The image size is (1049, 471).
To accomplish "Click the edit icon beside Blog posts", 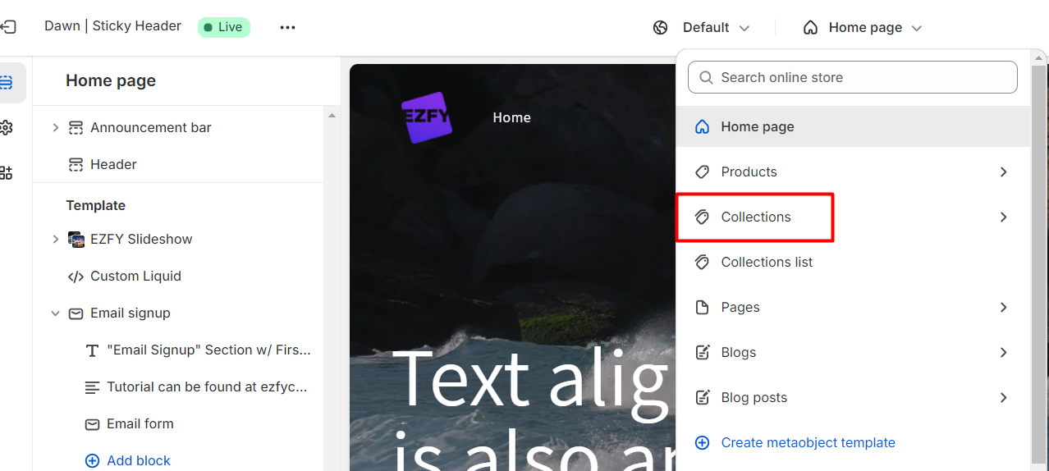I will point(702,397).
